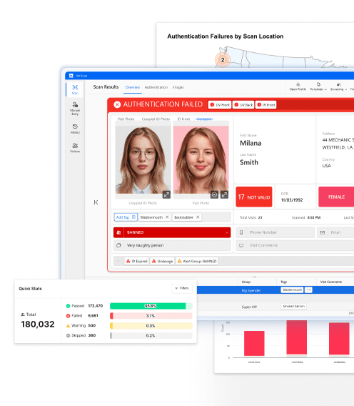Open History in the sidebar
Image resolution: width=354 pixels, height=406 pixels.
(x=75, y=129)
